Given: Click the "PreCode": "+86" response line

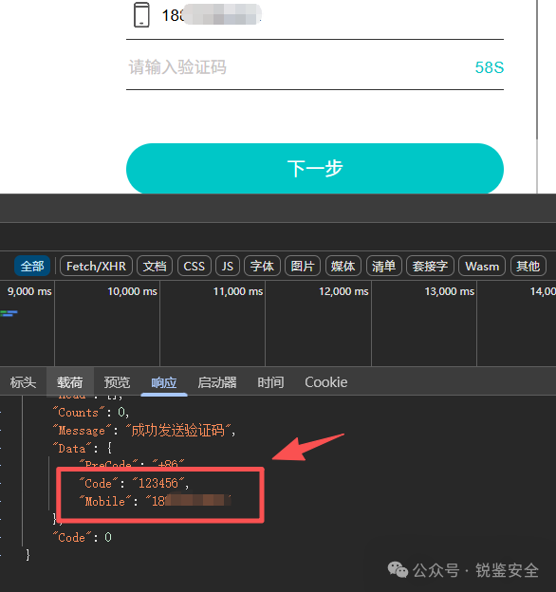Looking at the screenshot, I should point(132,464).
